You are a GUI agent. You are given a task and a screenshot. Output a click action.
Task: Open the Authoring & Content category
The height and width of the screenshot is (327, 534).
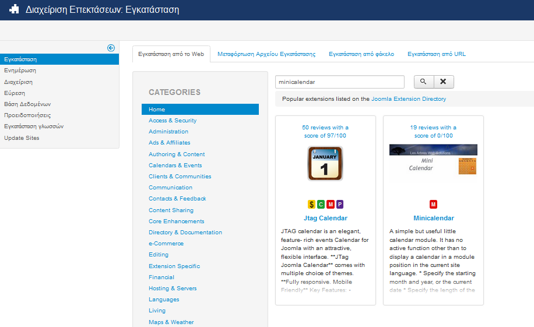[177, 154]
